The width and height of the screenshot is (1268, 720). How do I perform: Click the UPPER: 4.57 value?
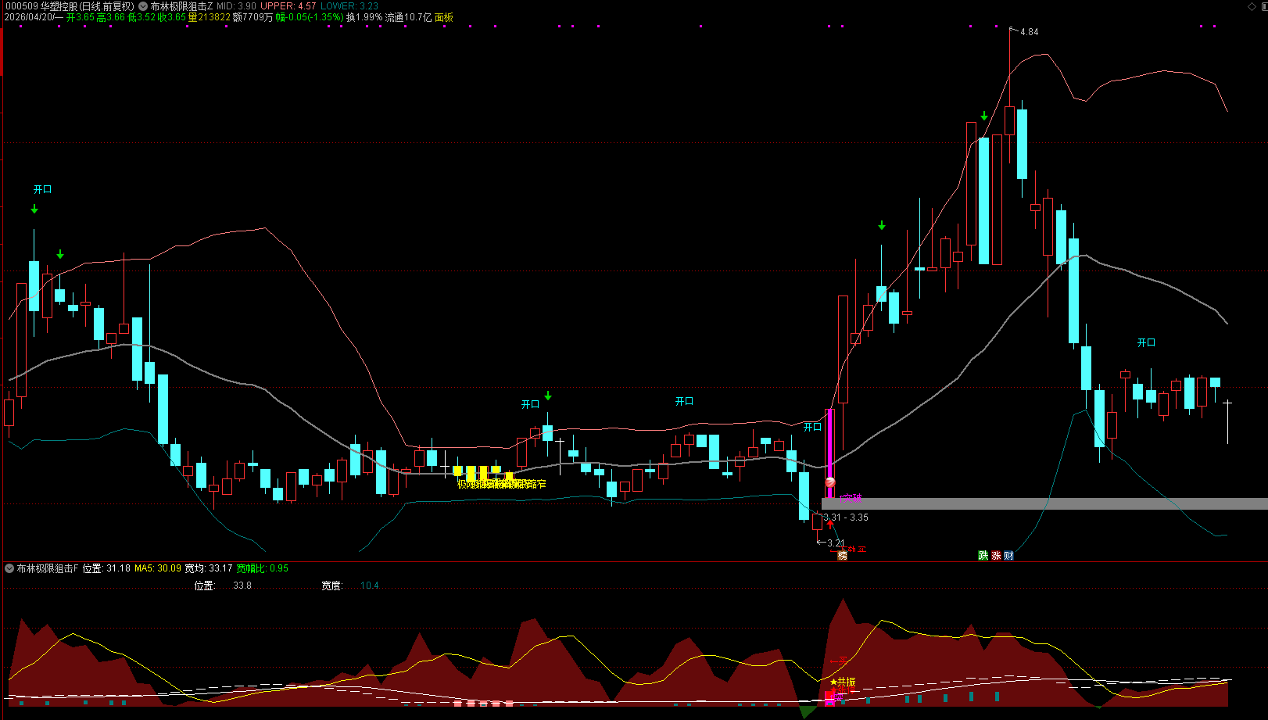click(x=288, y=6)
